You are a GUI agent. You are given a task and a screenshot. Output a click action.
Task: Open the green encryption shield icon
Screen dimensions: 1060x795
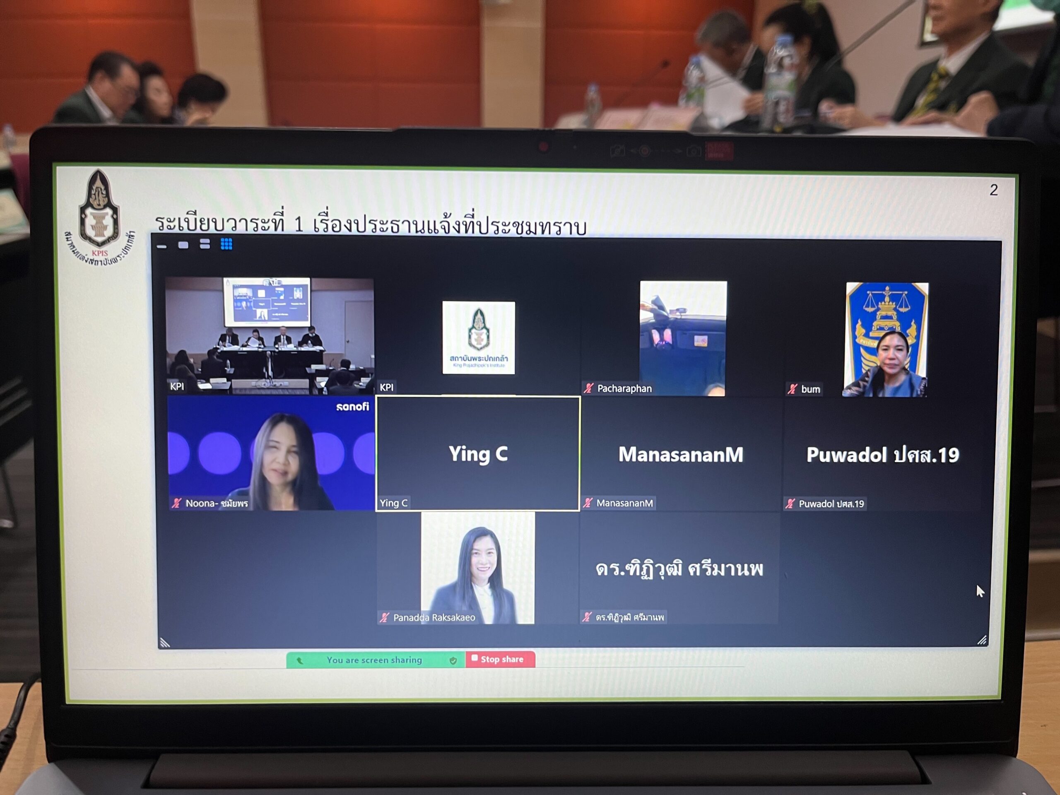tap(453, 660)
